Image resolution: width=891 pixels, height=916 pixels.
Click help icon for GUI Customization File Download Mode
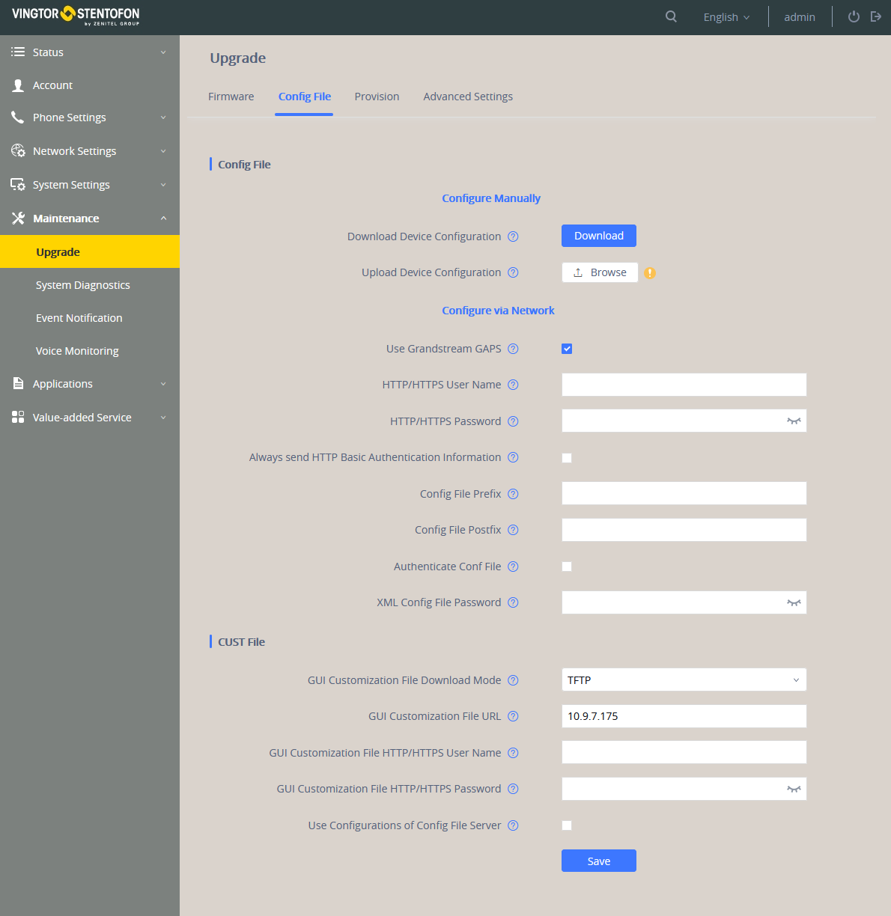pos(513,680)
